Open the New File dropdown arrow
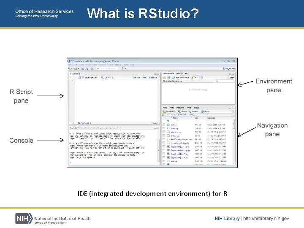 [x=72, y=69]
